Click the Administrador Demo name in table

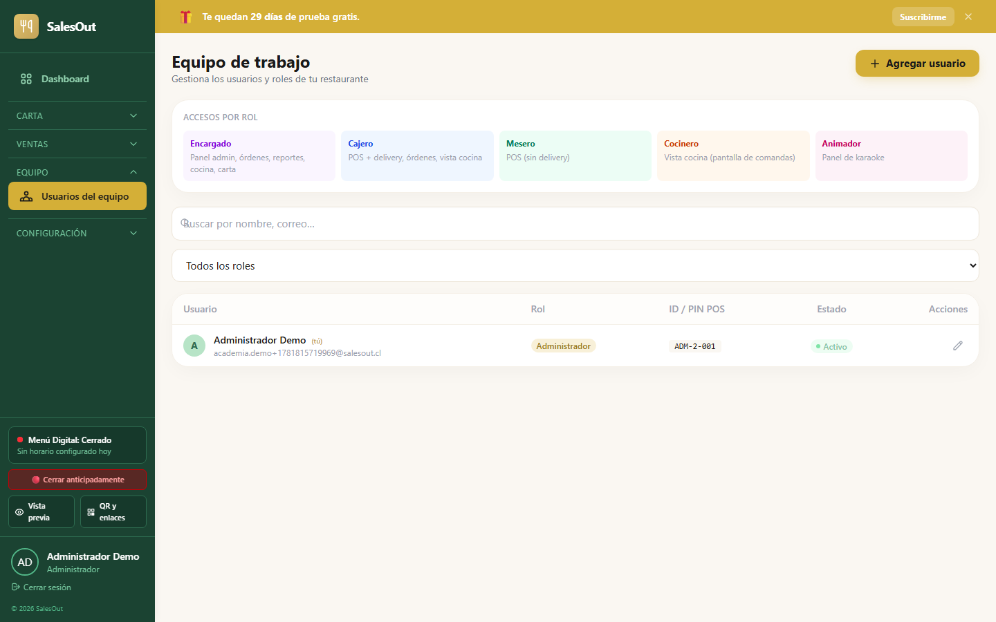click(x=260, y=340)
